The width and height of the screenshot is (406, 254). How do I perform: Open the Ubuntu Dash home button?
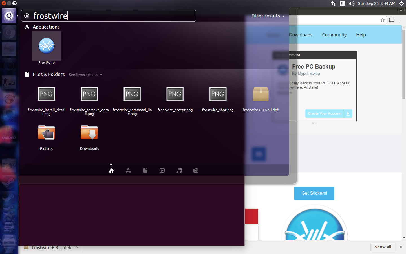[9, 16]
